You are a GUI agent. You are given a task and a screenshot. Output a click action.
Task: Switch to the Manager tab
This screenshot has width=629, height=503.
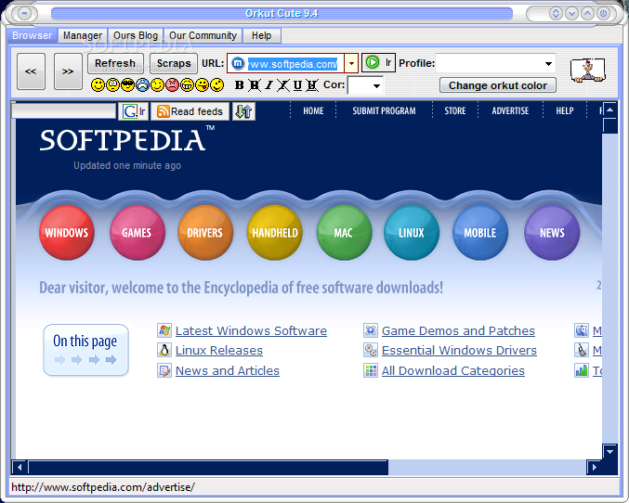click(x=83, y=35)
